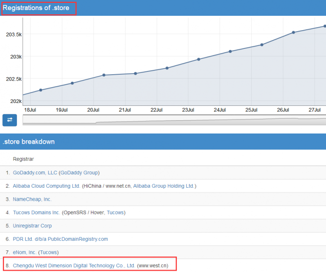326x272 pixels.
Task: Select the NameCheap, Inc. registrar
Action: [x=32, y=199]
